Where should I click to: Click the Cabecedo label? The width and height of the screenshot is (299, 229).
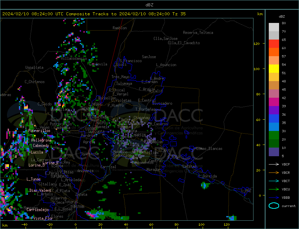(41, 146)
